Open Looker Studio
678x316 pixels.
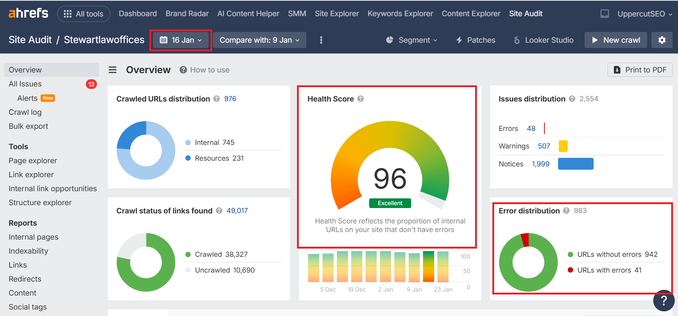543,40
